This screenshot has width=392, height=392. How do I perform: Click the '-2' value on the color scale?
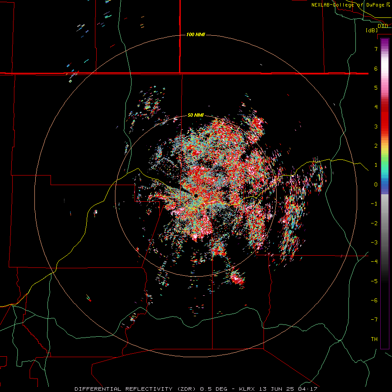tap(374, 223)
